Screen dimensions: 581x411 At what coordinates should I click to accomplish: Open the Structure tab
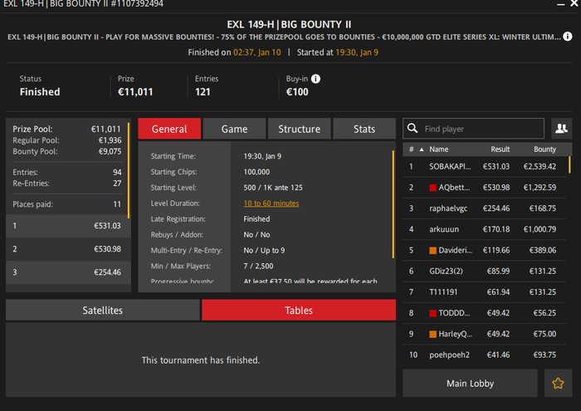tap(300, 129)
